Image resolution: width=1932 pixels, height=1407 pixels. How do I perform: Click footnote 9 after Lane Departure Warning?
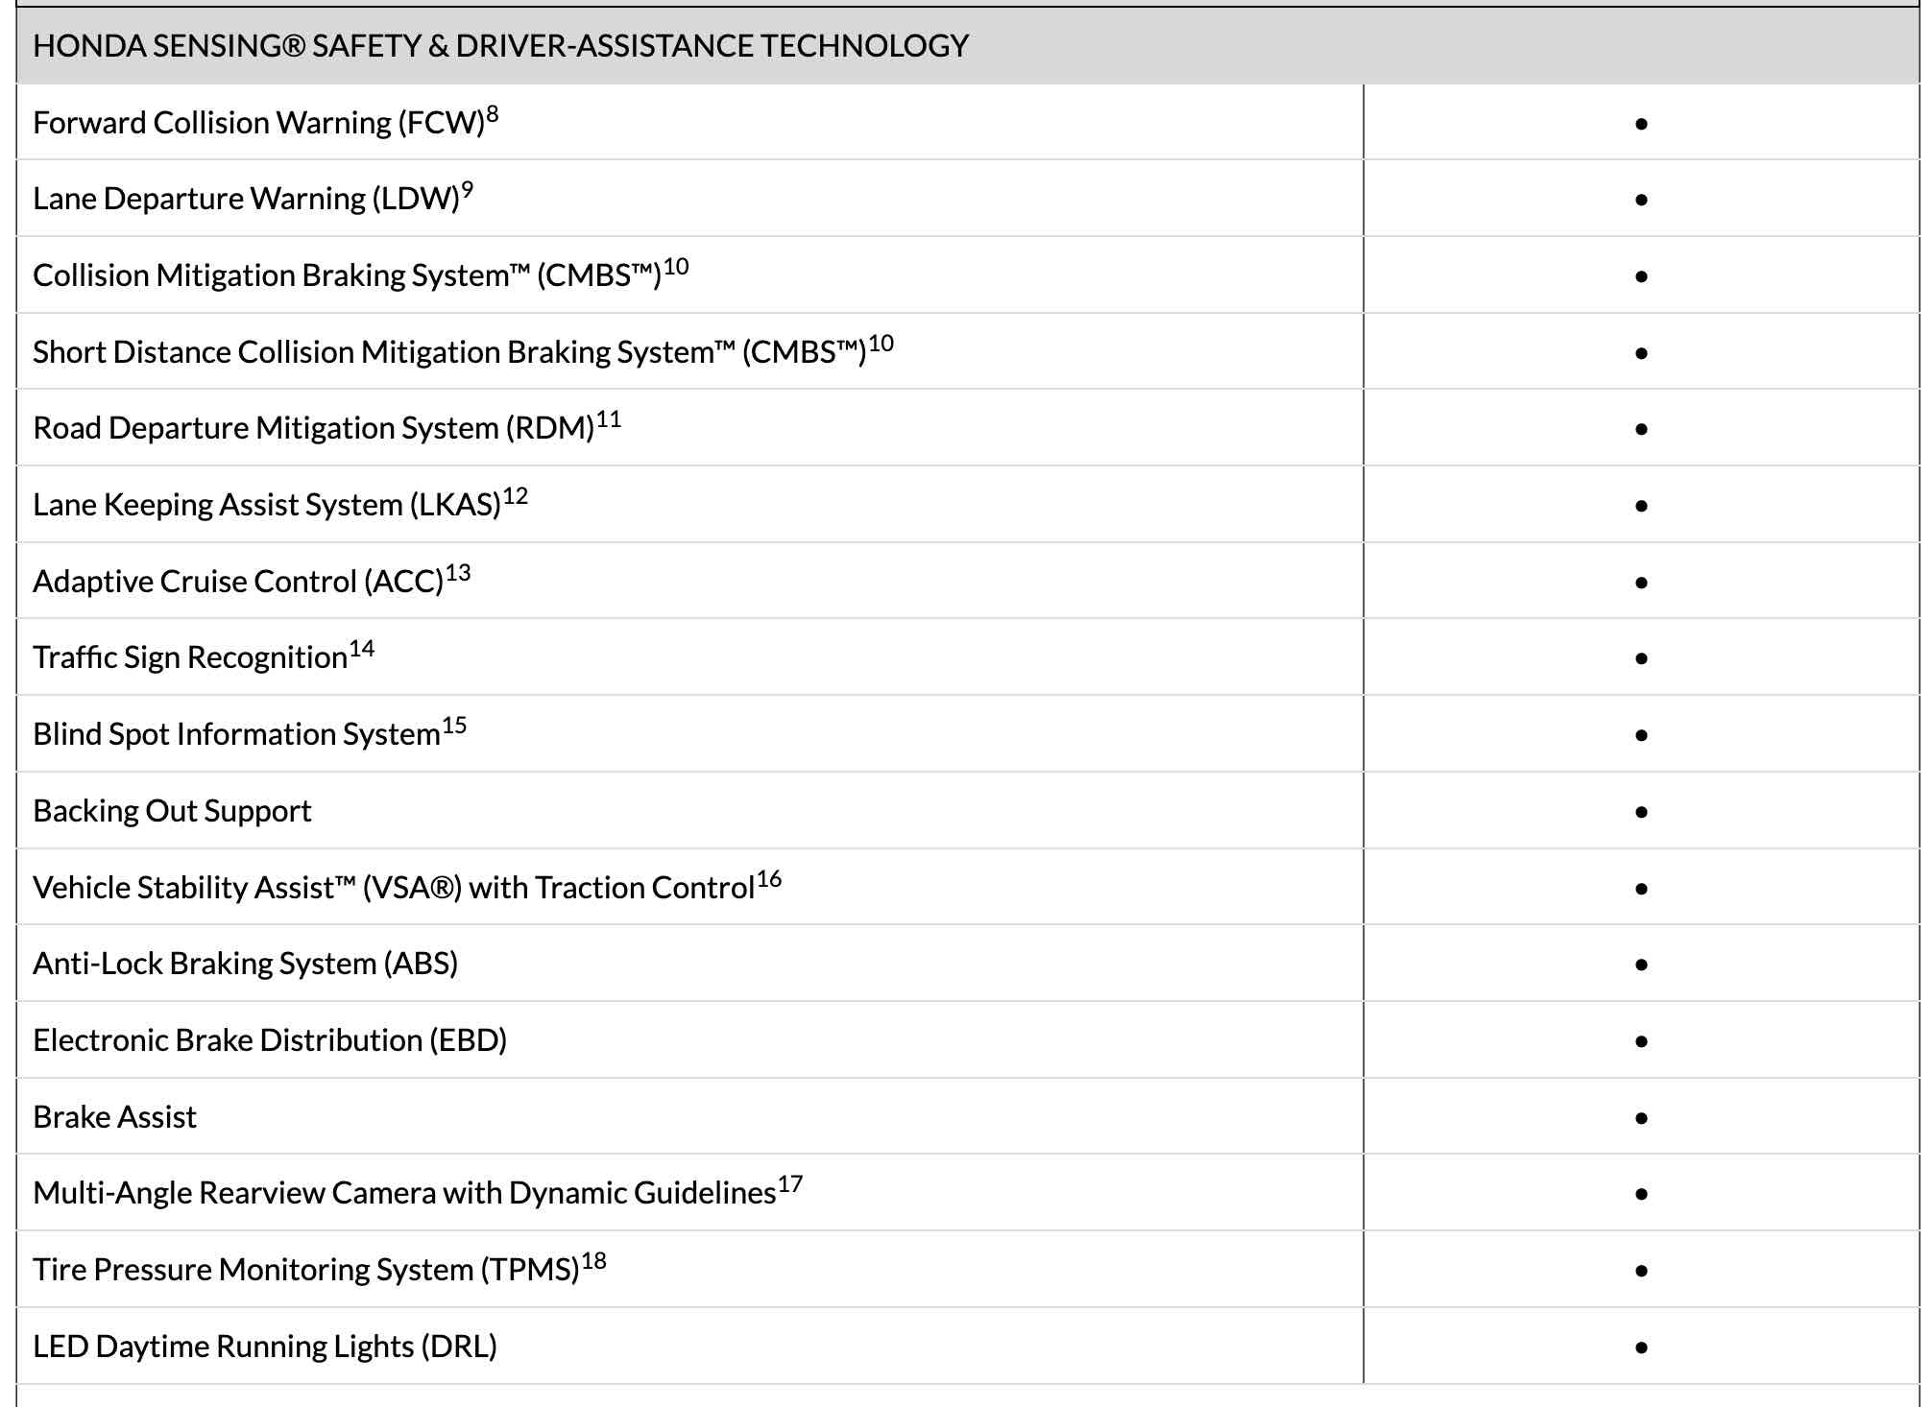(x=467, y=191)
